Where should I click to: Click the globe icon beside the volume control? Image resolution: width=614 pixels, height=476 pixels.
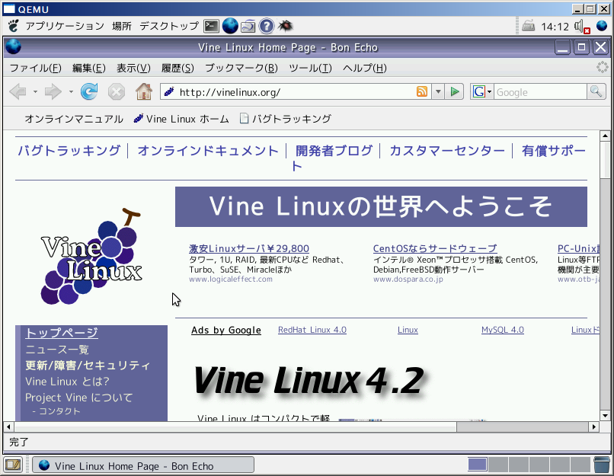[602, 26]
